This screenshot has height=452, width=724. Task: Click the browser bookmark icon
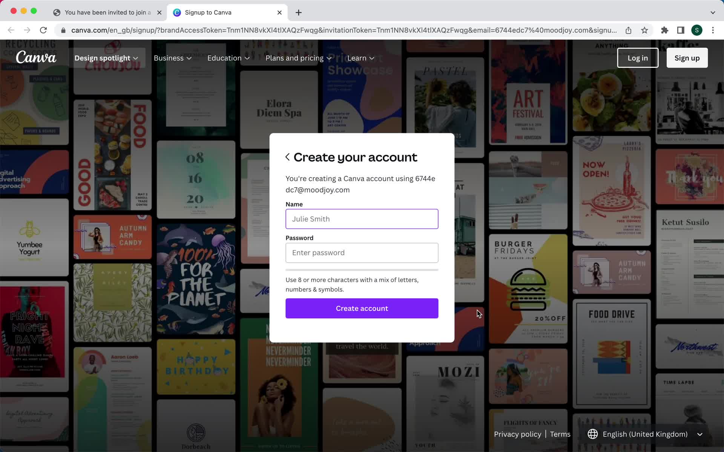pos(645,30)
